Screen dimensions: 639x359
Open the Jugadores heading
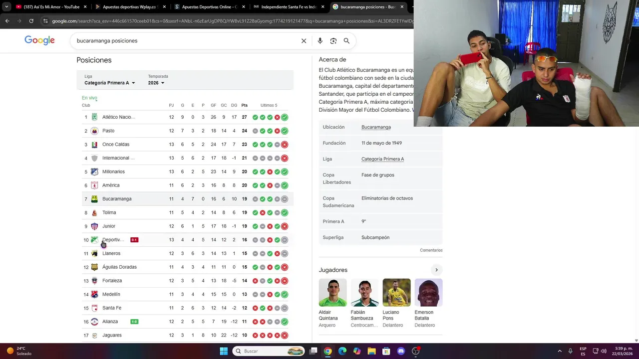tap(333, 270)
